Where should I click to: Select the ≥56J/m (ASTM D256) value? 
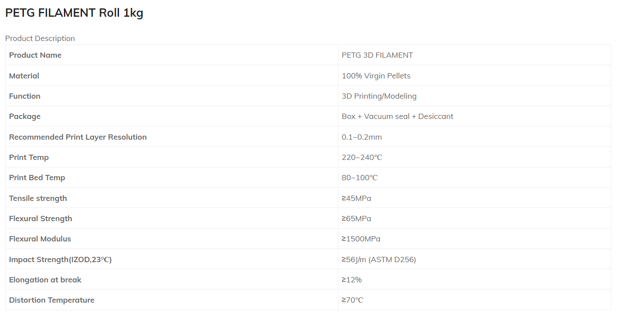[379, 259]
